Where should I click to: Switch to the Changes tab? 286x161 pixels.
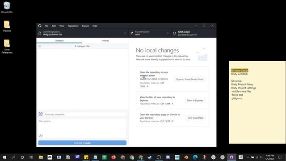pyautogui.click(x=59, y=41)
